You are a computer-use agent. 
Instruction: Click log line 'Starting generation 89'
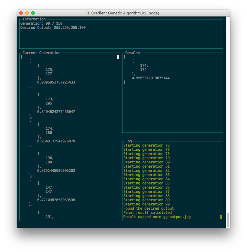(146, 200)
